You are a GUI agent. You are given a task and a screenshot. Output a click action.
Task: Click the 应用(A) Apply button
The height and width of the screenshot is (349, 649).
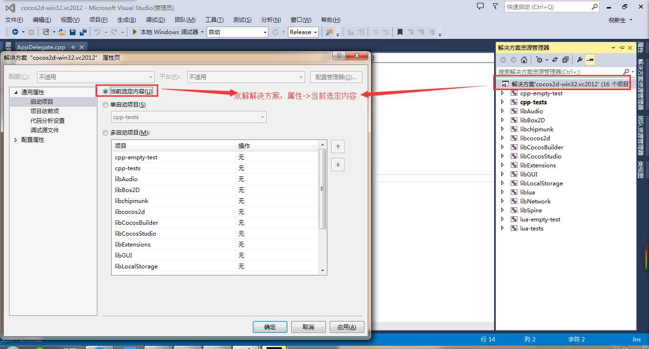[346, 327]
